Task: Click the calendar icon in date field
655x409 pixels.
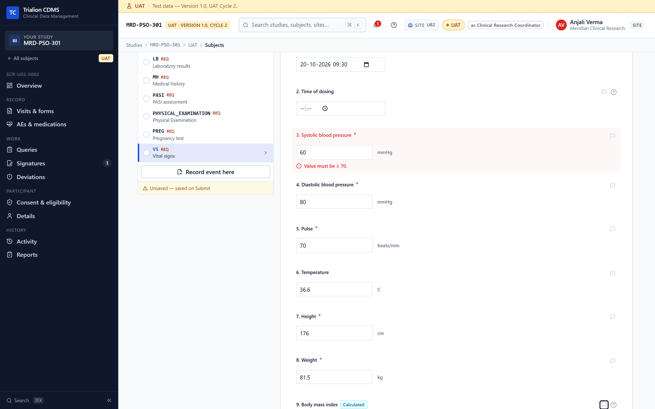Action: pos(366,64)
